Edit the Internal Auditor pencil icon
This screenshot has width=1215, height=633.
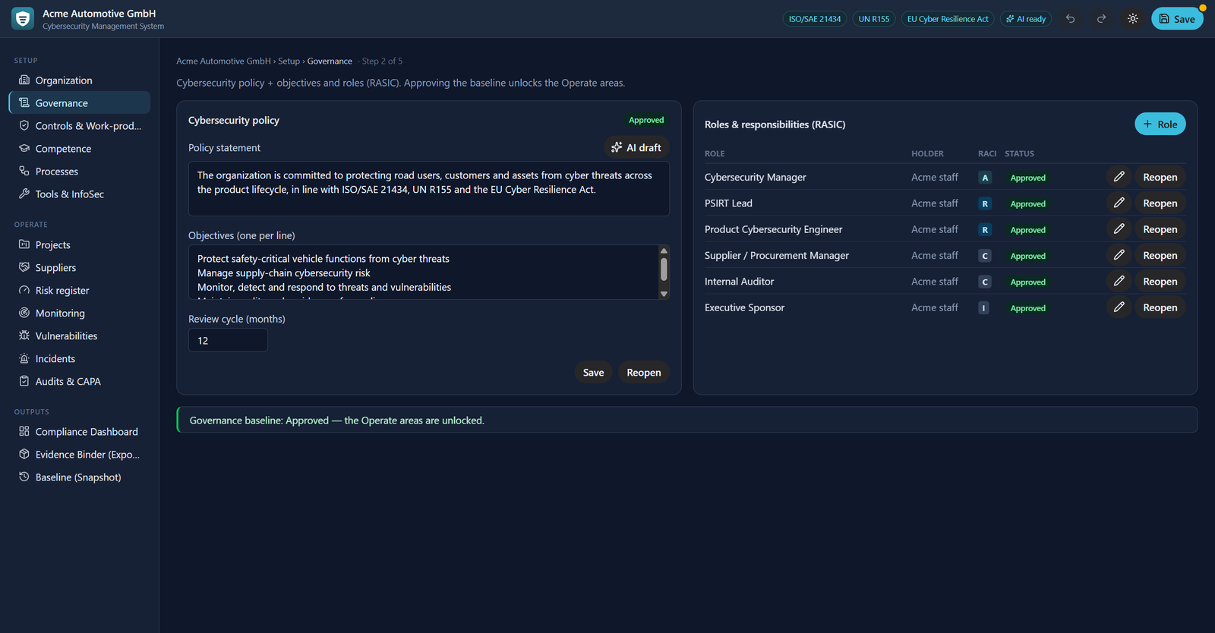click(x=1119, y=281)
